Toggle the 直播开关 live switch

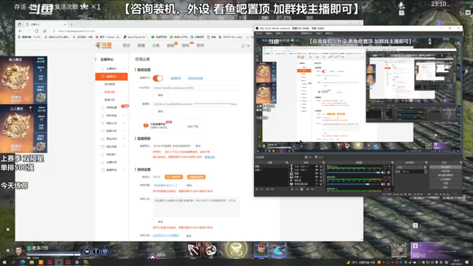point(158,78)
